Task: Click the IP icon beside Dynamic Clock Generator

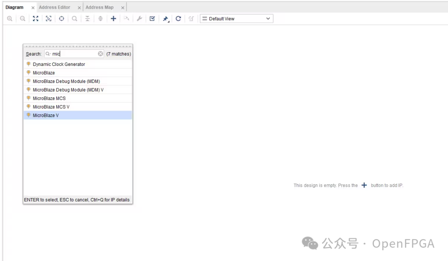Action: tap(29, 64)
